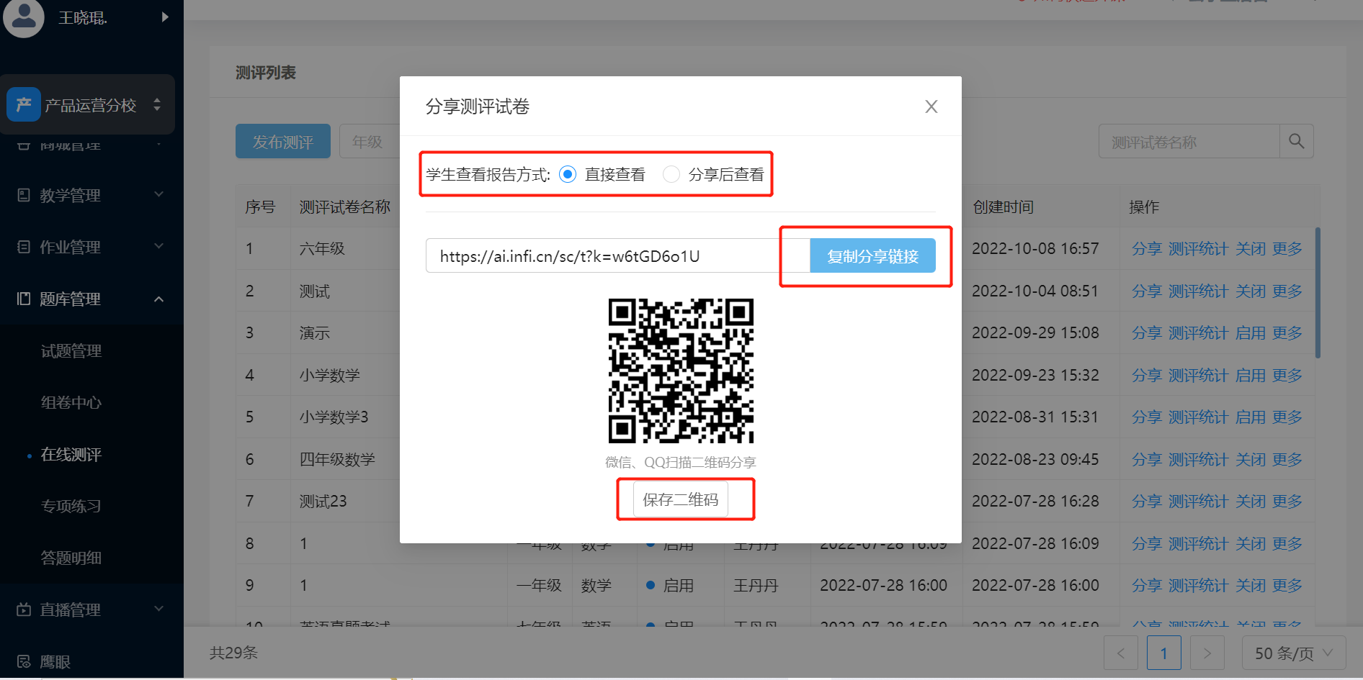Screen dimensions: 1363x680
Task: Click the 测试23 paper name
Action: point(323,501)
